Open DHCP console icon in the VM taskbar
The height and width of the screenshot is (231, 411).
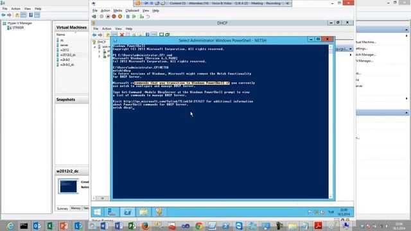pos(159,212)
